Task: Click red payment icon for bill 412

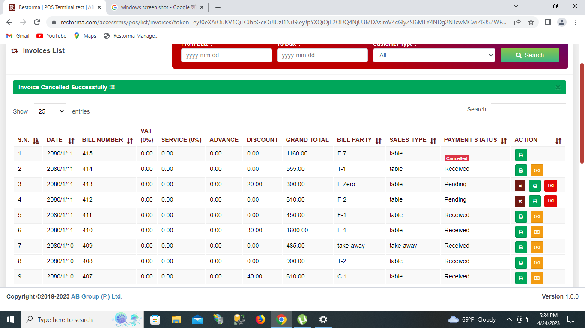Action: 551,201
